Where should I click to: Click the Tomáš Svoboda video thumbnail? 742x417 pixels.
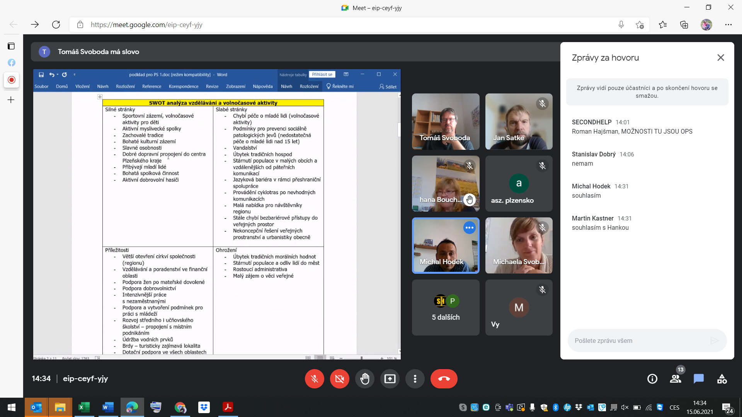[x=446, y=122]
